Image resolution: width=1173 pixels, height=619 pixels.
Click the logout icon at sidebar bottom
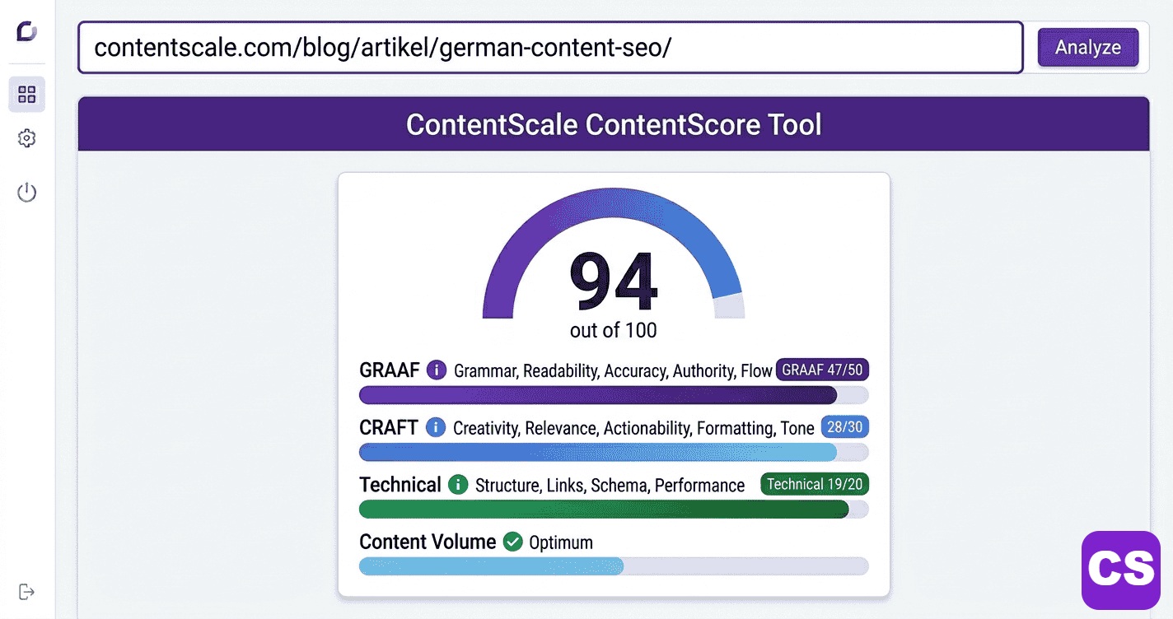(x=26, y=591)
